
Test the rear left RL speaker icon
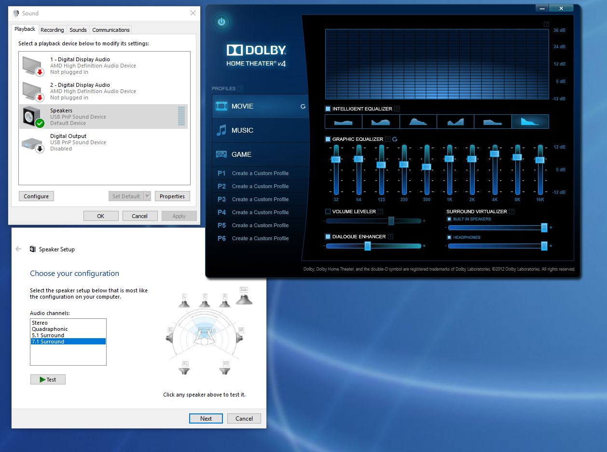tap(184, 369)
